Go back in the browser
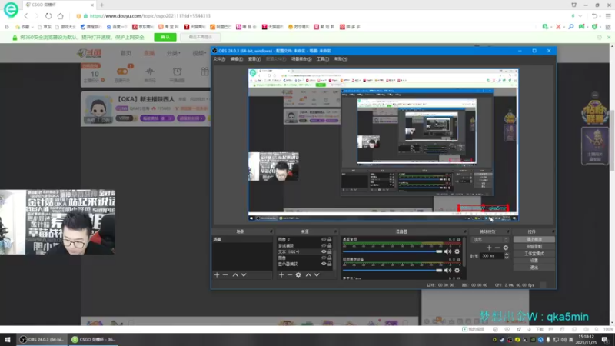615x346 pixels. pos(26,16)
